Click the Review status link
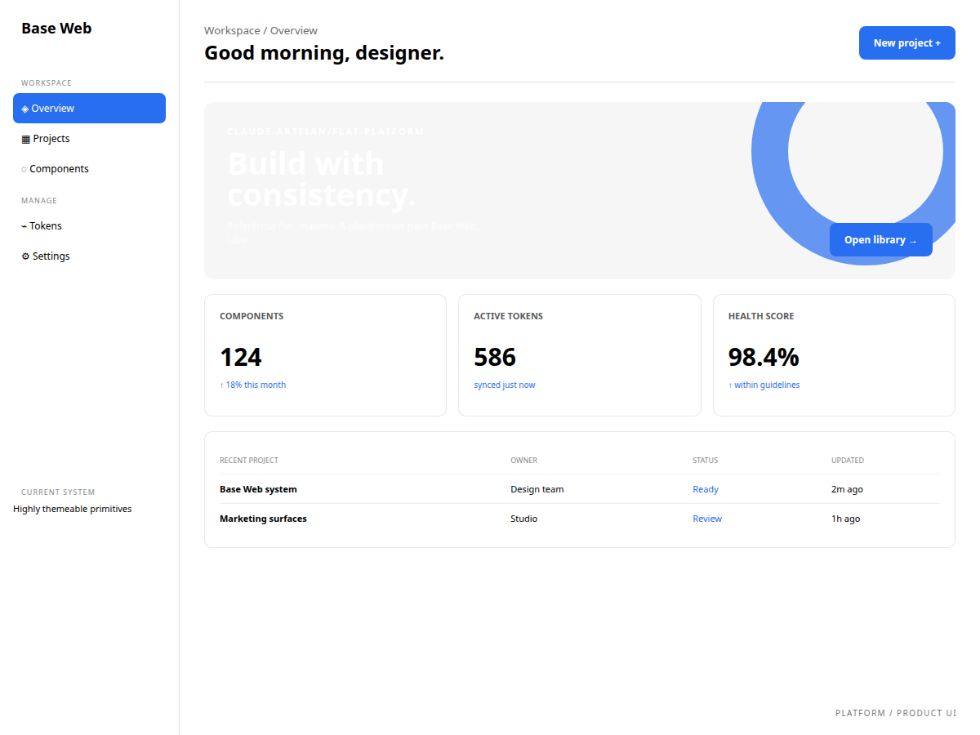Image resolution: width=980 pixels, height=735 pixels. coord(707,519)
